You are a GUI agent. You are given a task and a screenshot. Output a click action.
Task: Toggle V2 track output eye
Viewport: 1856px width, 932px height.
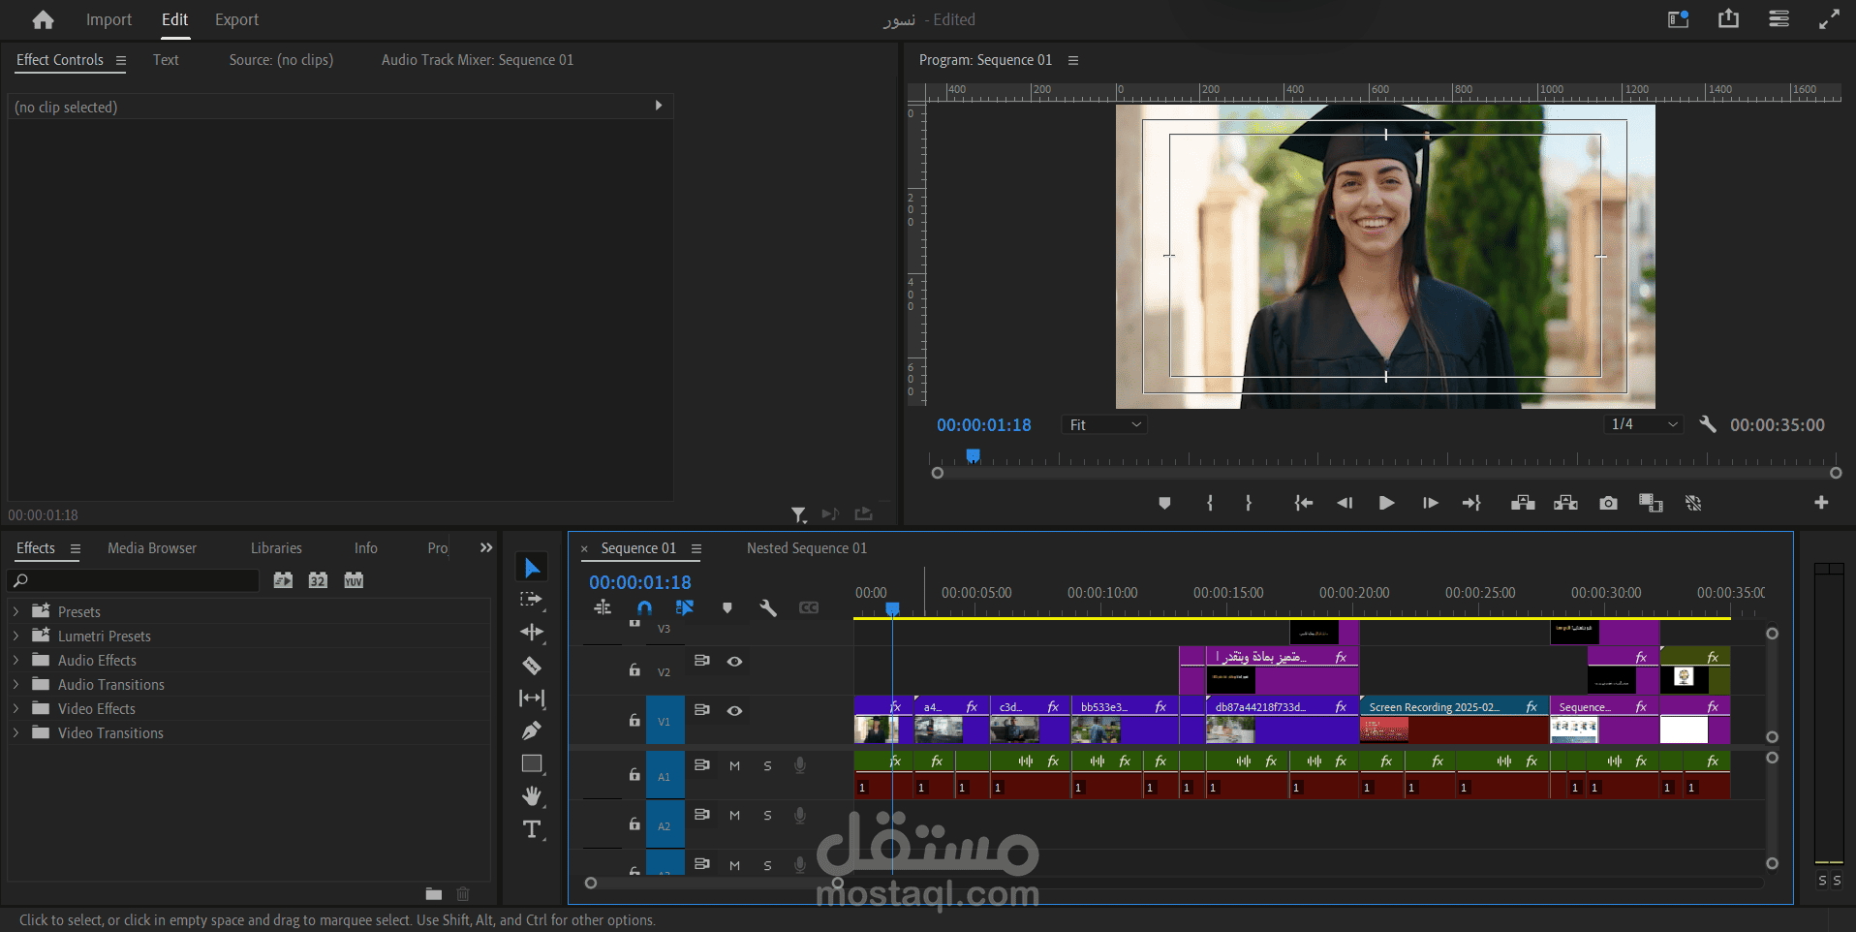735,662
